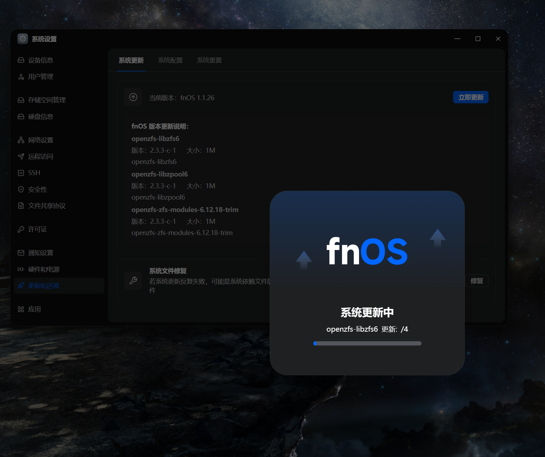Click the 更新和还原 rocket icon

pos(21,285)
